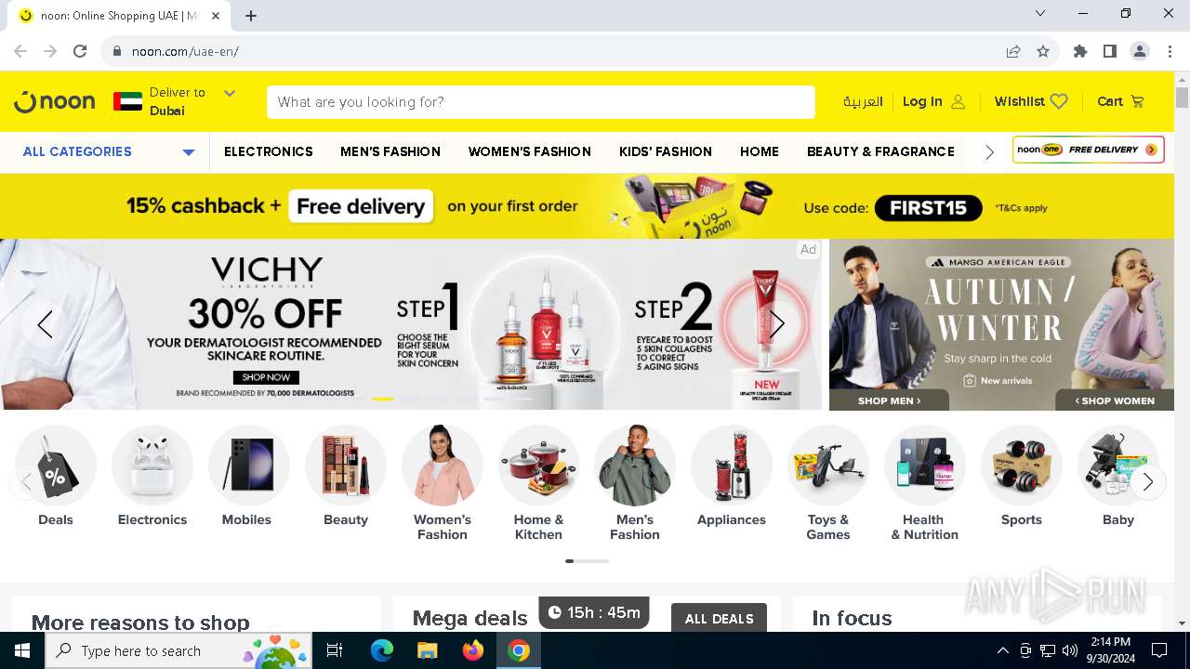
Task: Click the ALL DEALS button
Action: coord(719,619)
